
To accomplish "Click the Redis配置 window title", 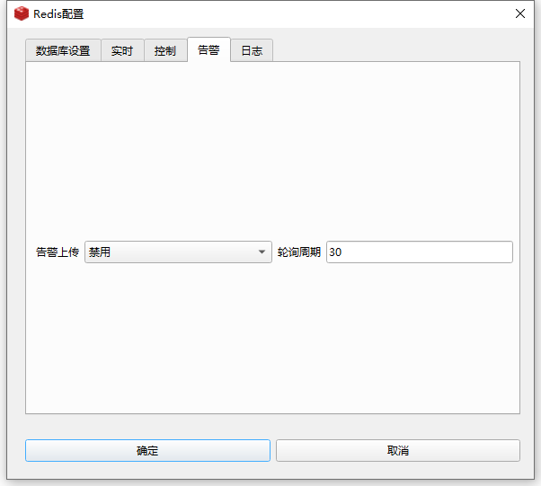I will (58, 14).
